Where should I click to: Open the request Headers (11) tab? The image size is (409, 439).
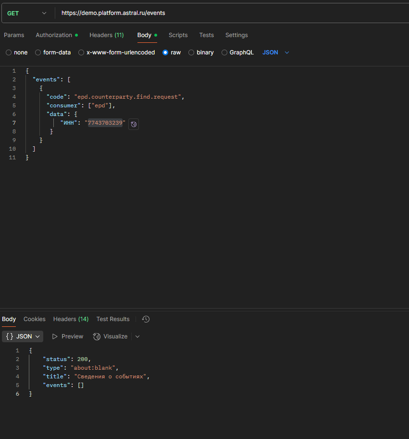click(x=106, y=35)
